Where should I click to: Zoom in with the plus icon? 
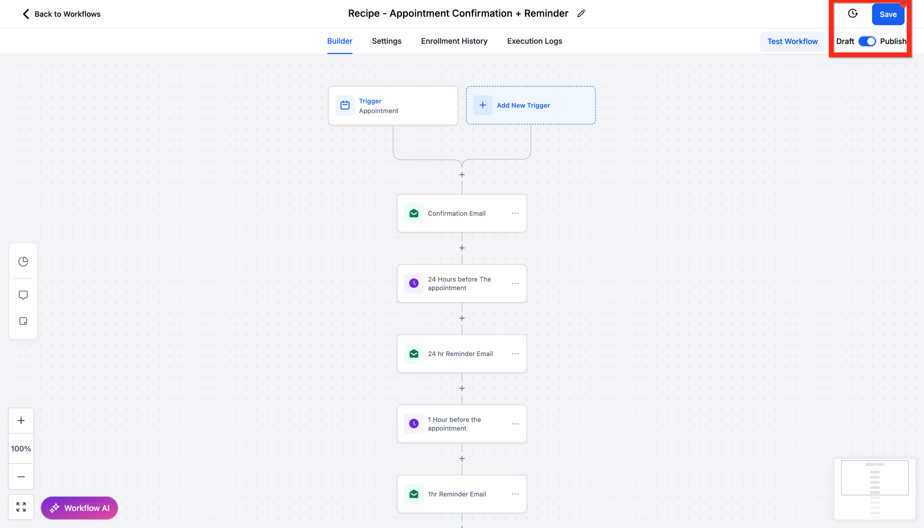click(x=21, y=420)
